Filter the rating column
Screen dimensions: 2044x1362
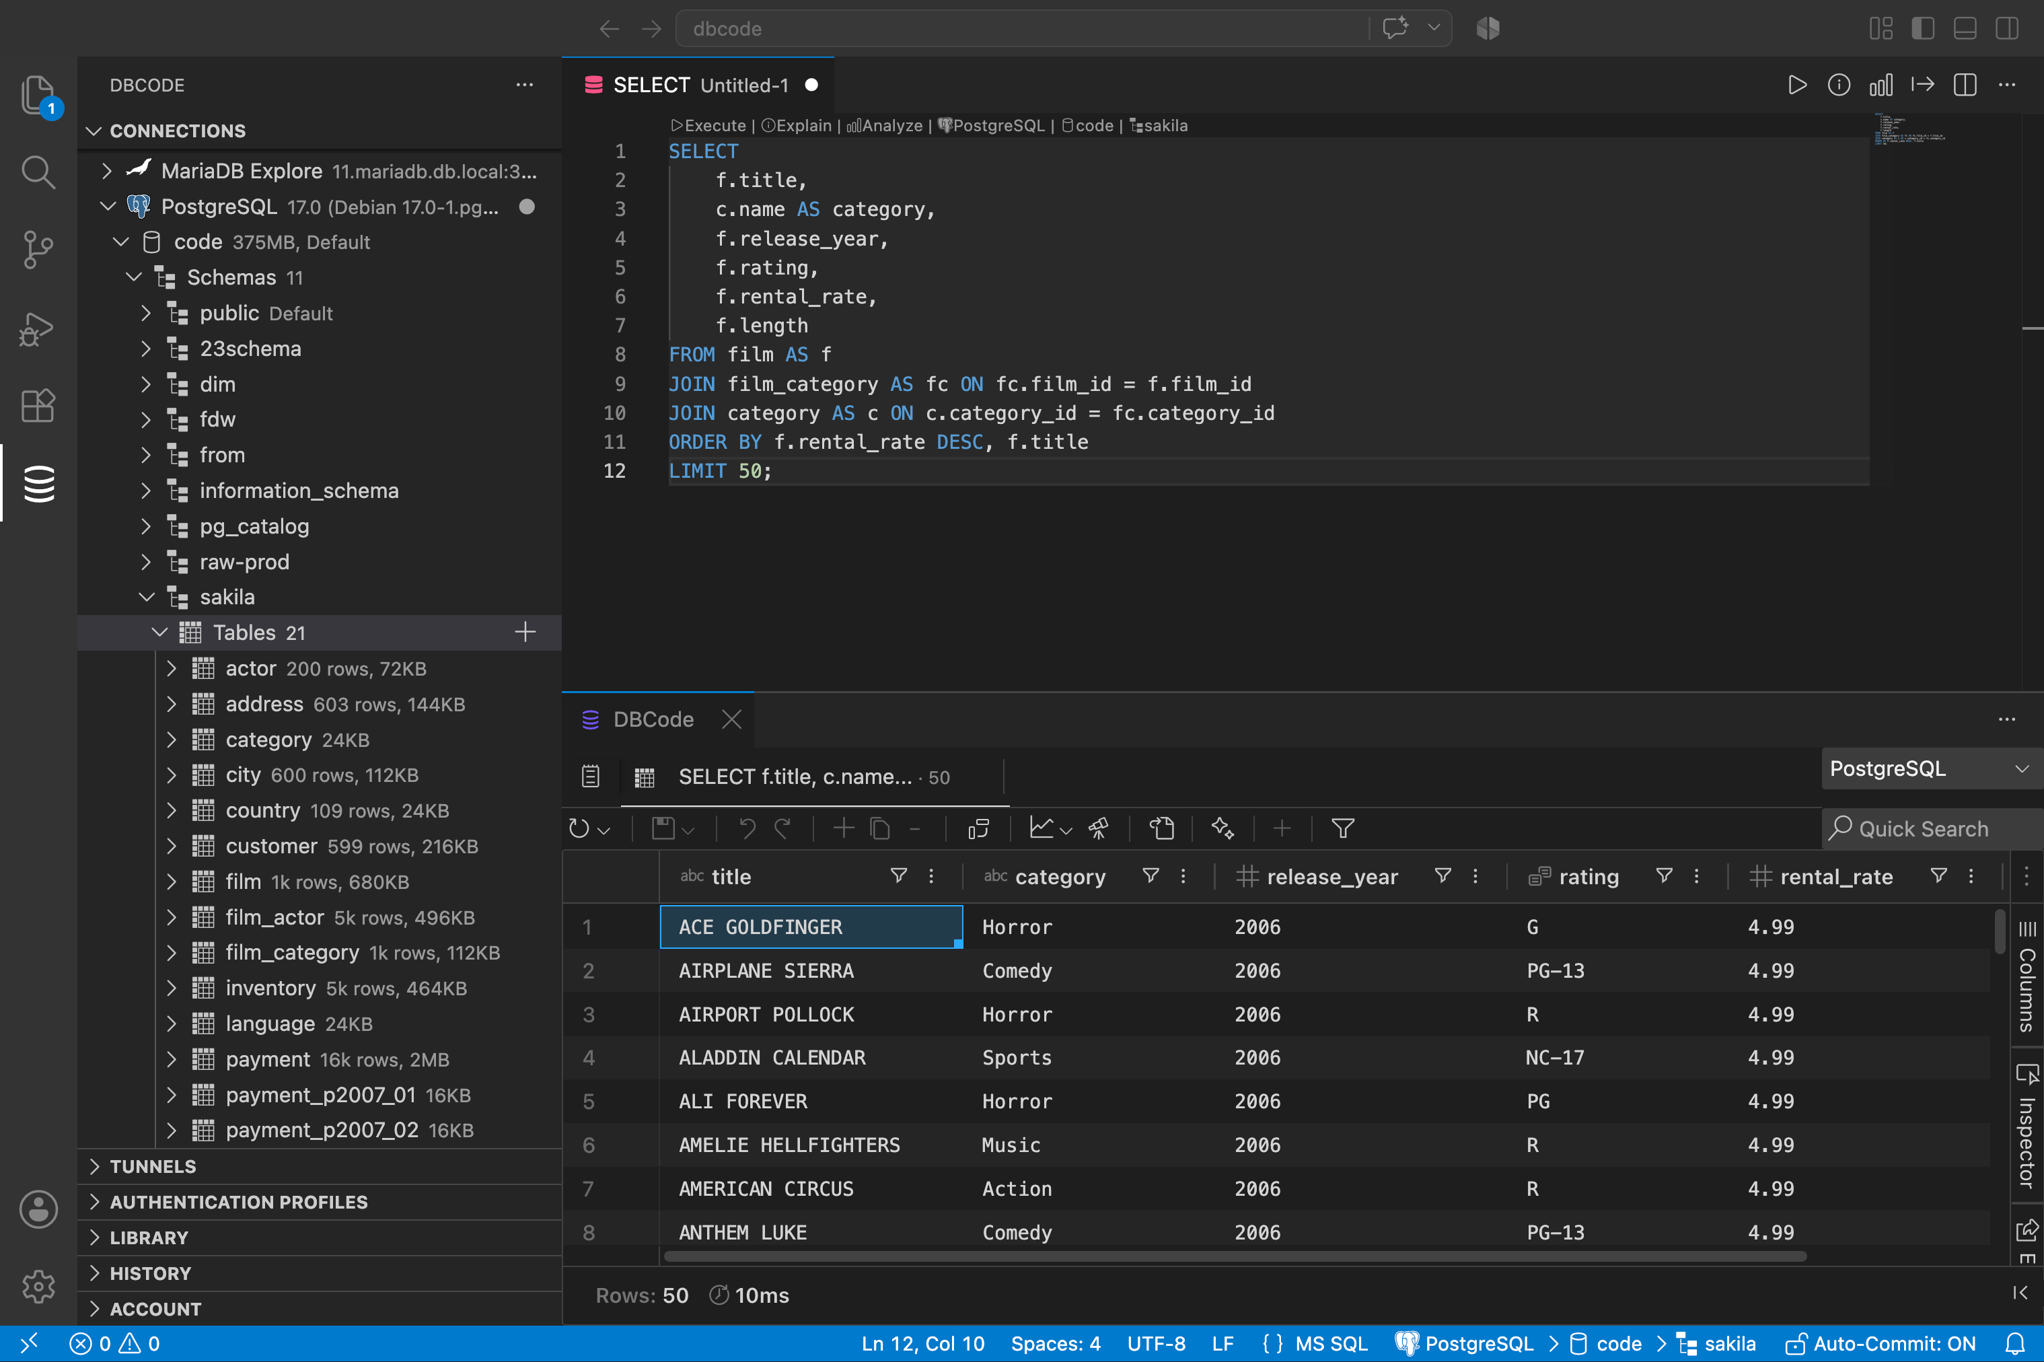coord(1664,875)
